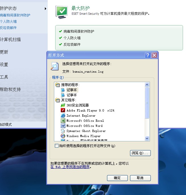Image resolution: width=186 pixels, height=195 pixels.
Task: Click the 推荐的程序 folder icon
Action: click(x=58, y=85)
